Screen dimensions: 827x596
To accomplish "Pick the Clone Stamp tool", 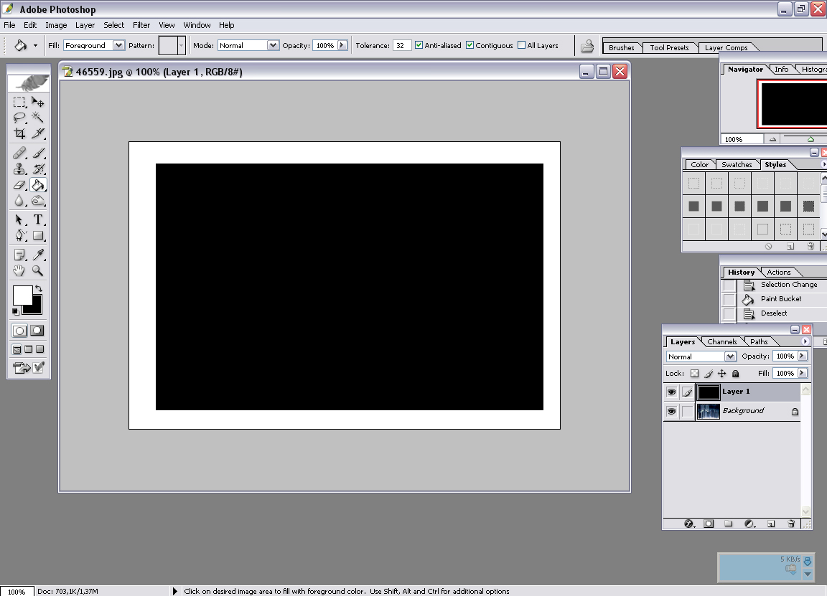I will tap(20, 169).
